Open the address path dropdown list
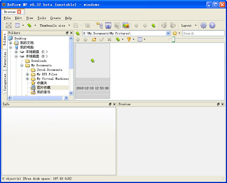The image size is (227, 183). coord(168,33)
